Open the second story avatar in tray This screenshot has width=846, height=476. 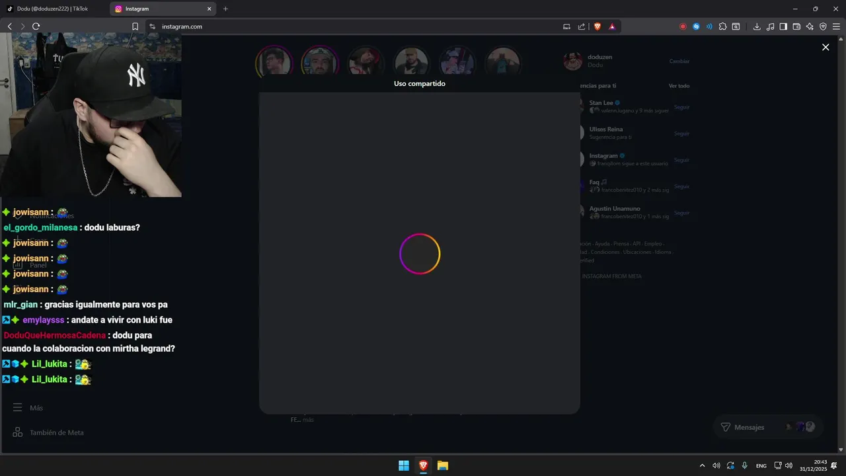pos(319,62)
